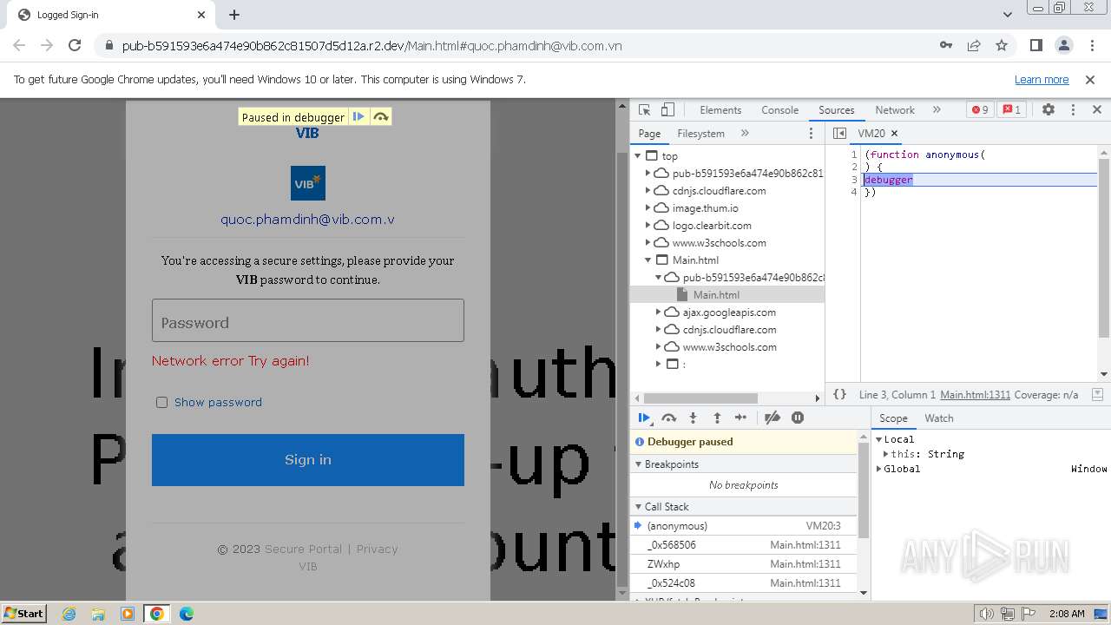Click the pretty print braces icon

click(x=839, y=394)
